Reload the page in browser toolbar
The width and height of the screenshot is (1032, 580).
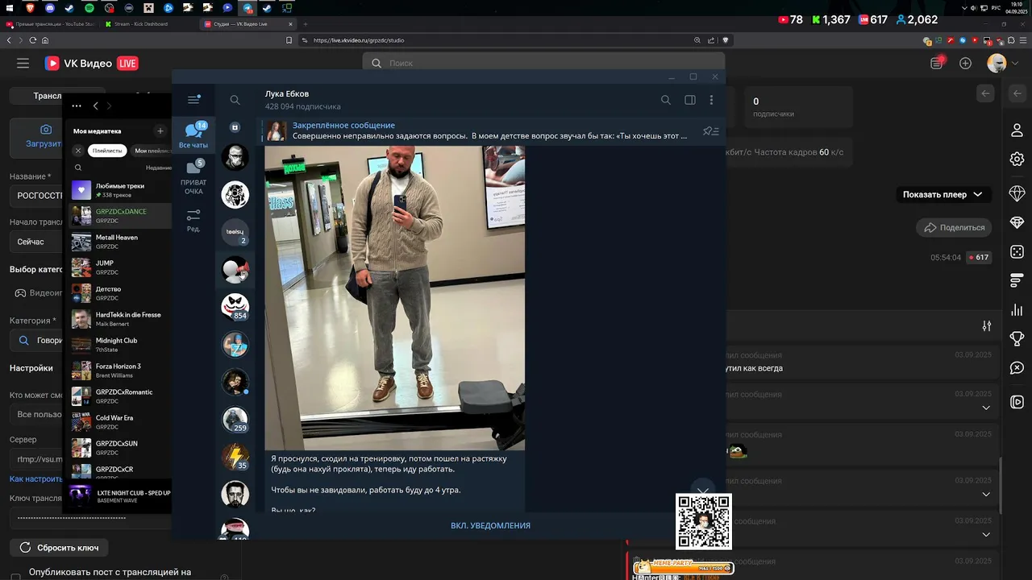click(x=33, y=40)
